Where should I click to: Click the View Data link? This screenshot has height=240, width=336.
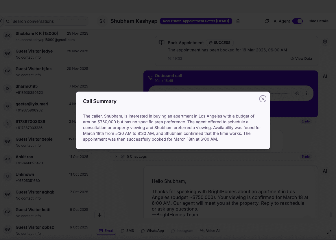[x=301, y=58]
